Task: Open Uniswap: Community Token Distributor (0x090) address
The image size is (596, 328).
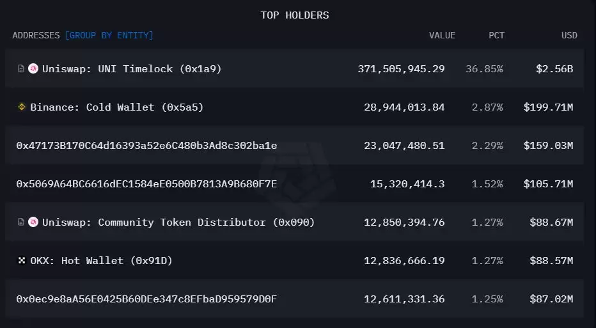Action: 178,223
